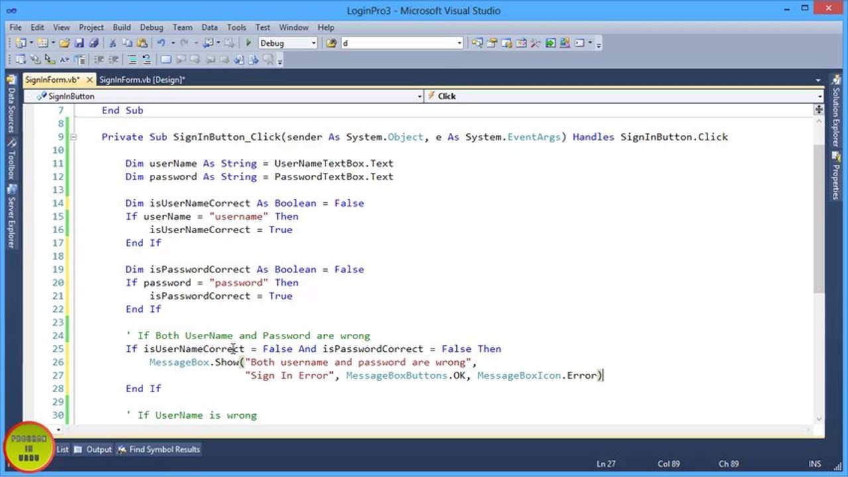The height and width of the screenshot is (477, 848).
Task: Open the Undo history dropdown arrow
Action: pyautogui.click(x=173, y=43)
